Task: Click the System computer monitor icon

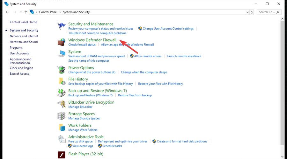Action: click(61, 54)
